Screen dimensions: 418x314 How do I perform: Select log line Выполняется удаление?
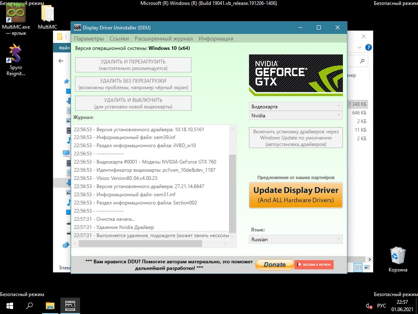click(x=150, y=235)
